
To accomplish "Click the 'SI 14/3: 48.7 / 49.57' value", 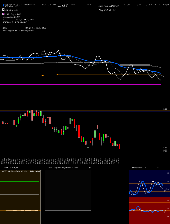I will (x=26, y=20).
